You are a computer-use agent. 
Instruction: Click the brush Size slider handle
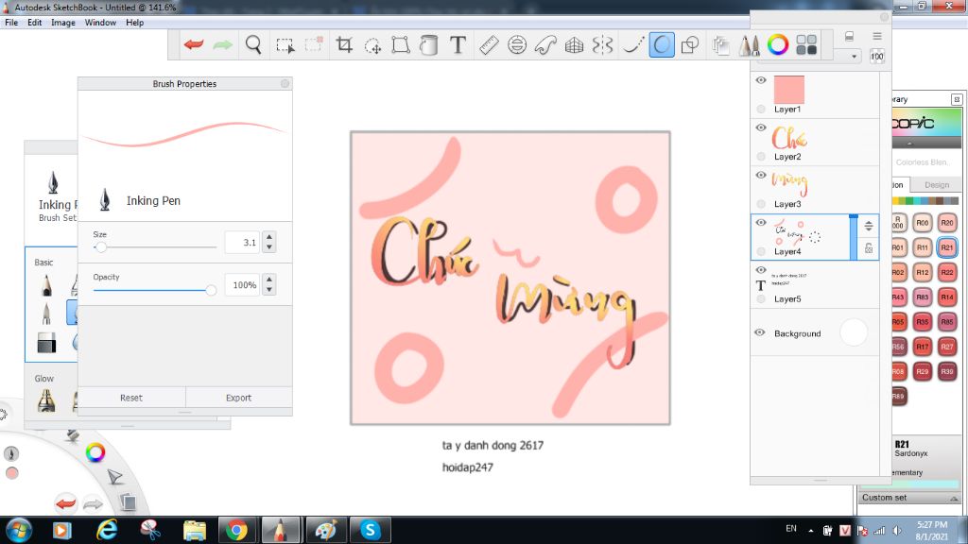click(100, 246)
